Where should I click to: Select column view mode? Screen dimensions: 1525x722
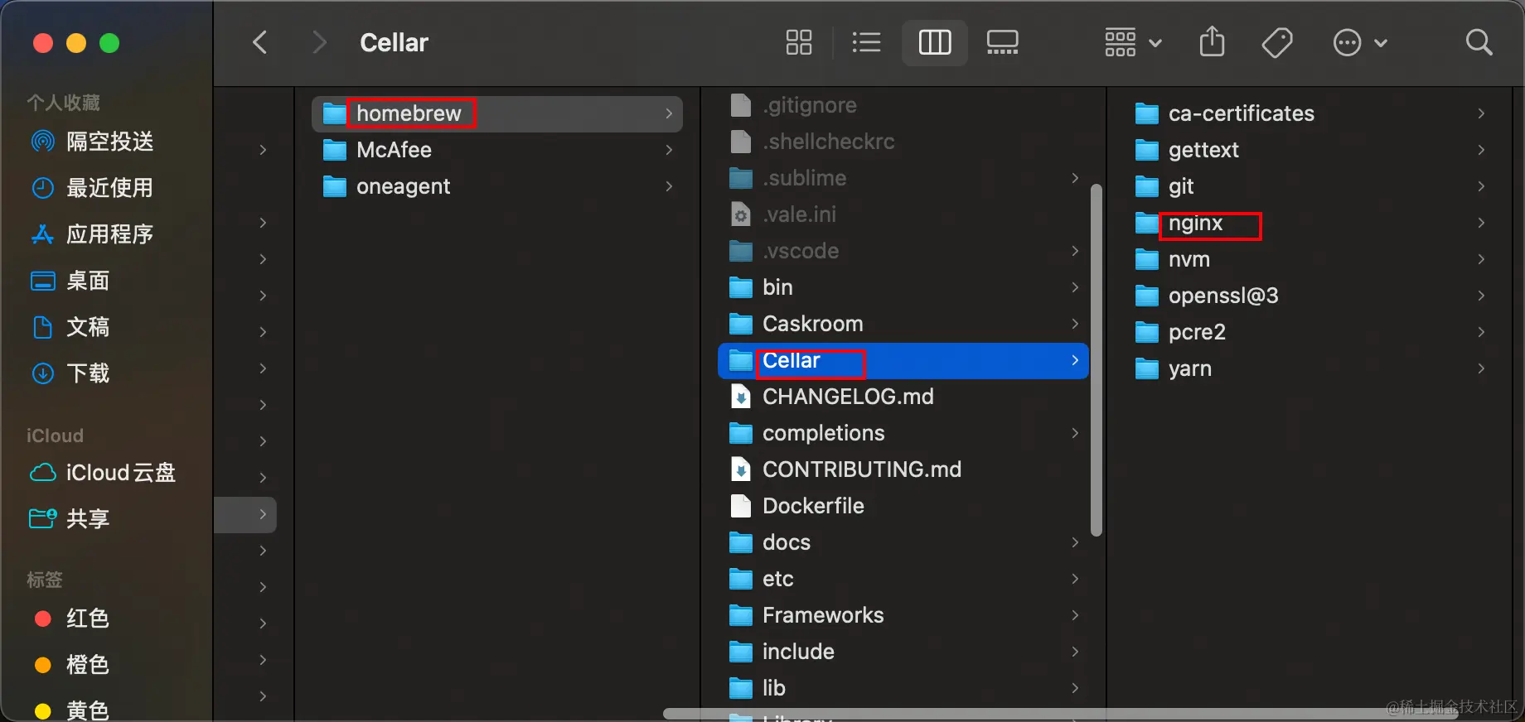[x=934, y=42]
